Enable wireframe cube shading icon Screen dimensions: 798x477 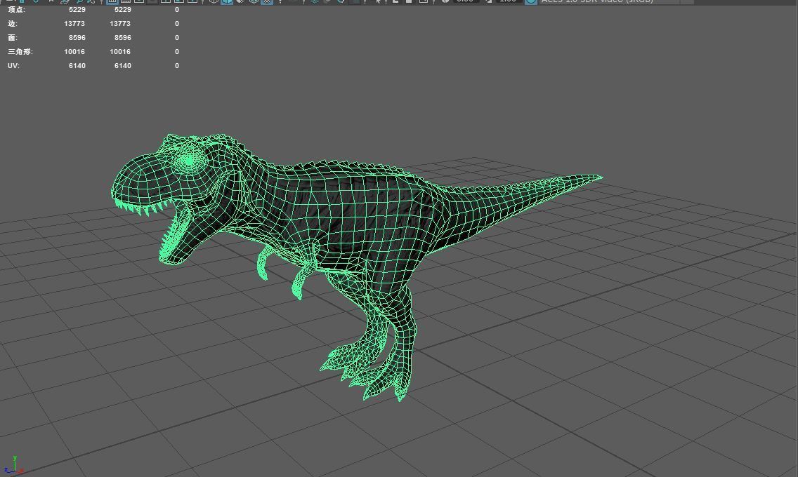tap(214, 1)
